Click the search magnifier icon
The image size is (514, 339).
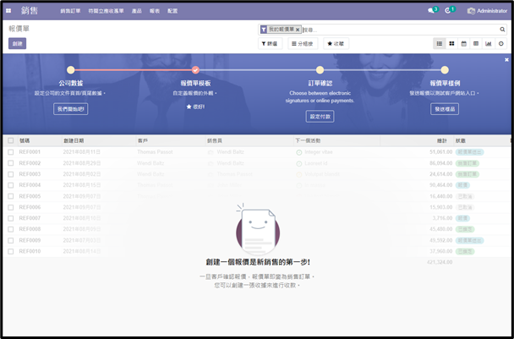tap(502, 30)
